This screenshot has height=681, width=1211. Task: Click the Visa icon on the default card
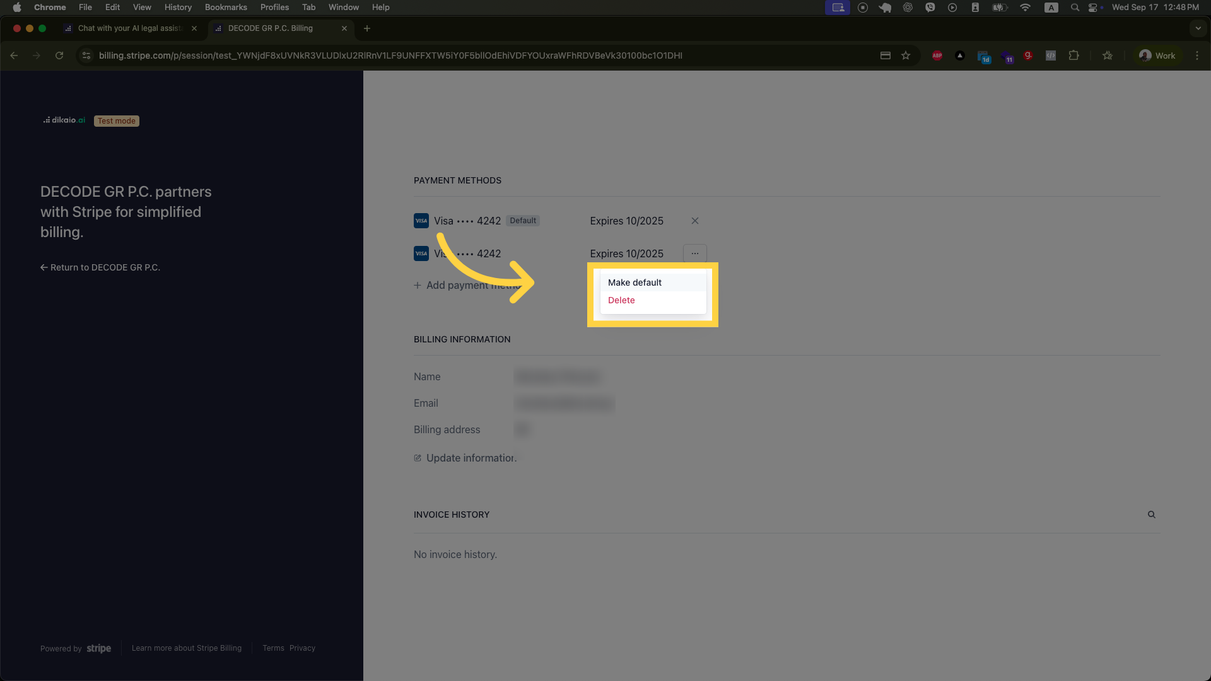pyautogui.click(x=421, y=221)
